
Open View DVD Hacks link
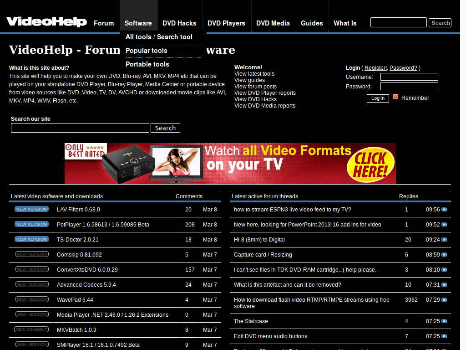tap(256, 99)
